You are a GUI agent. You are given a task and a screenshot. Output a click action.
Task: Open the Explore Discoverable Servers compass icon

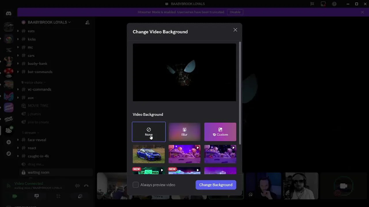[9, 154]
